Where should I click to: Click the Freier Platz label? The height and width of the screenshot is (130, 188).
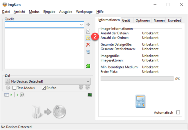pos(109,72)
